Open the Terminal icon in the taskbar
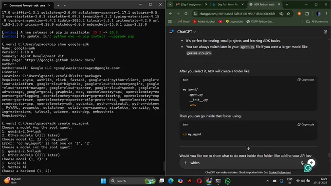The image size is (331, 186). coord(218,181)
